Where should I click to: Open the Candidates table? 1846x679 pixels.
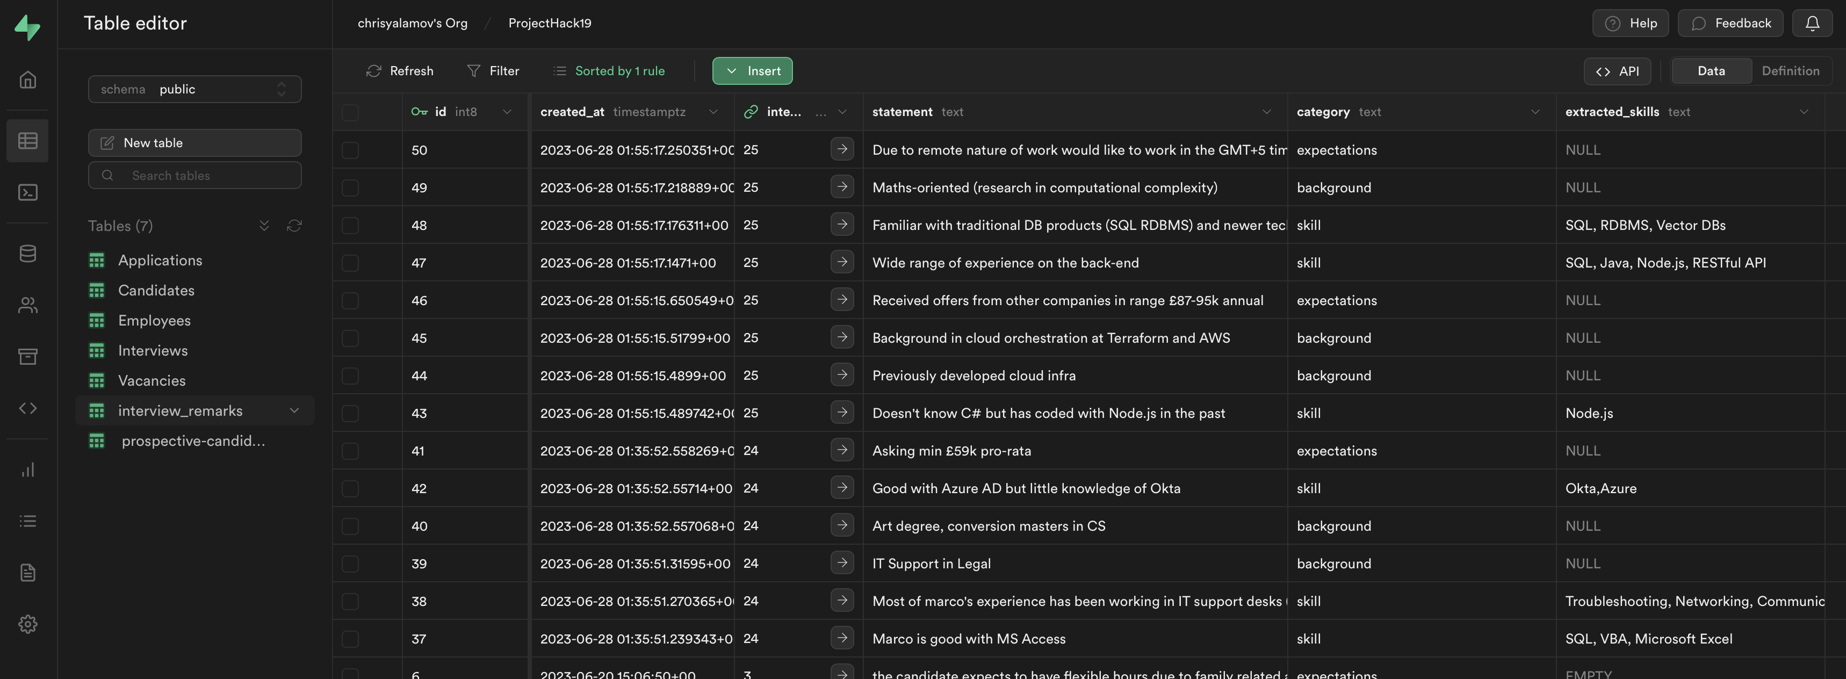point(155,290)
